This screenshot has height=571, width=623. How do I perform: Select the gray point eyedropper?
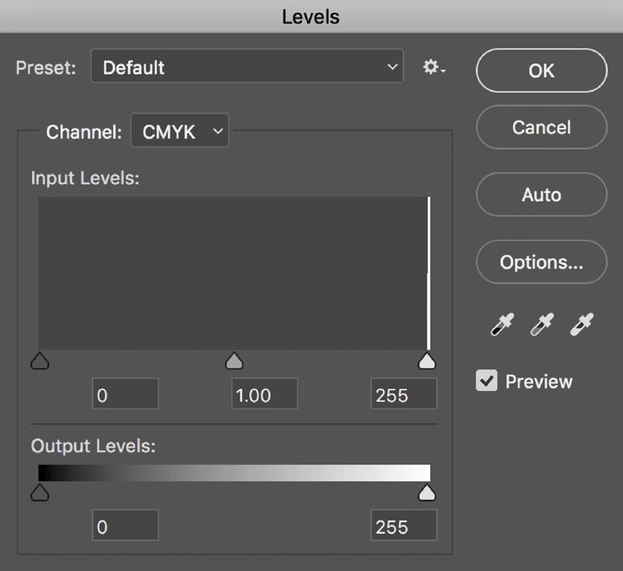(542, 325)
